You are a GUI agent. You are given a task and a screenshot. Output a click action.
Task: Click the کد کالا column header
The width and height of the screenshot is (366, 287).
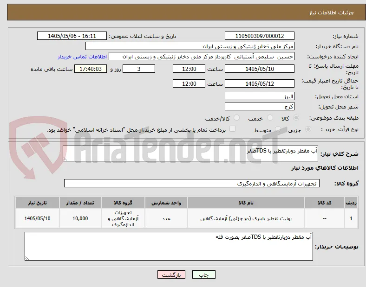pos(325,203)
